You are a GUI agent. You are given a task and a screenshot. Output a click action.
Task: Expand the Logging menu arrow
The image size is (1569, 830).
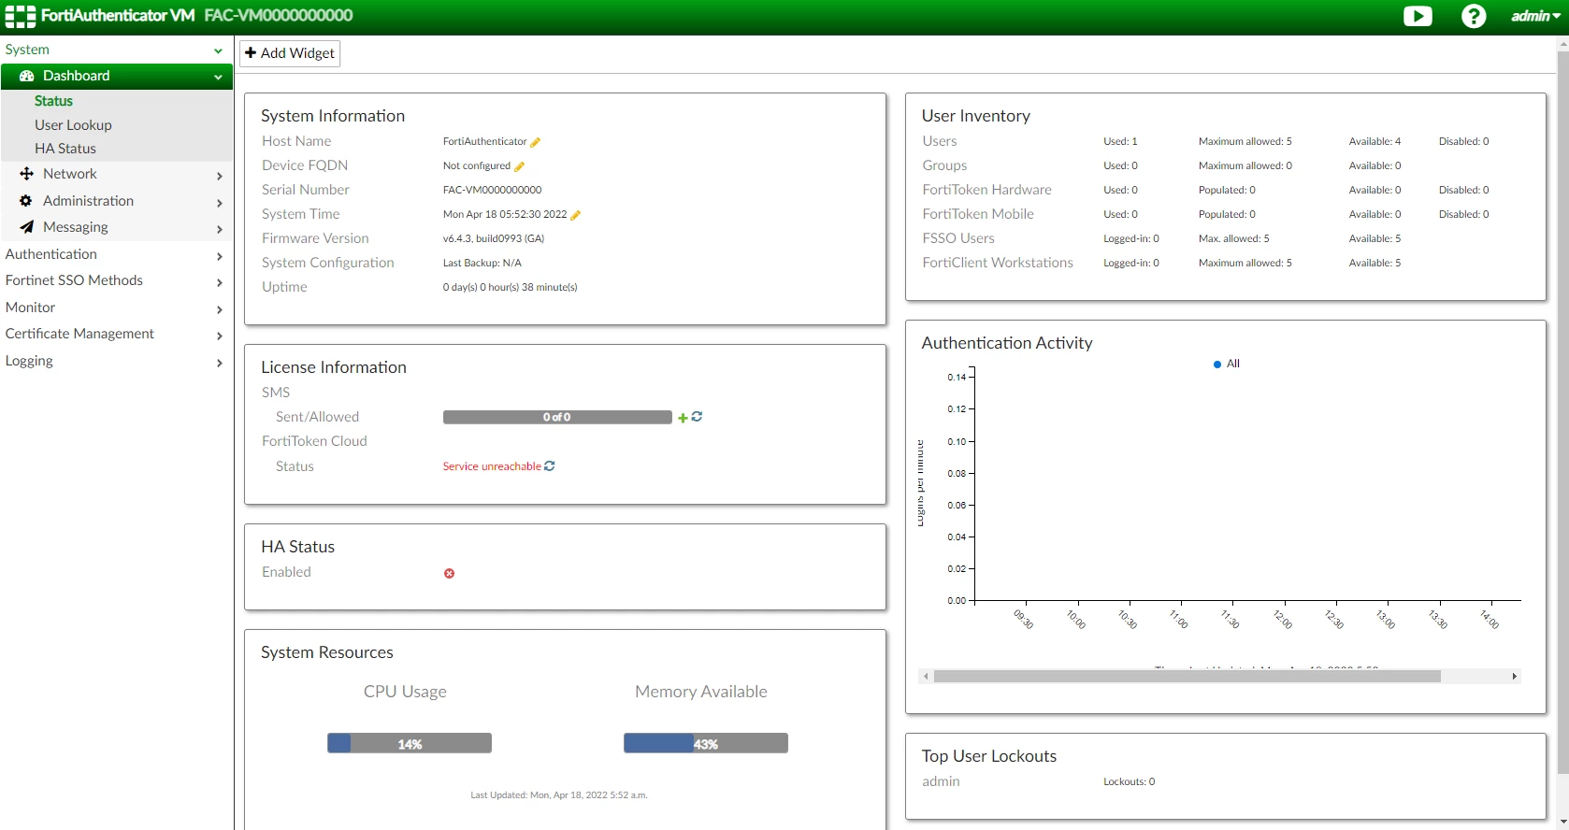220,363
